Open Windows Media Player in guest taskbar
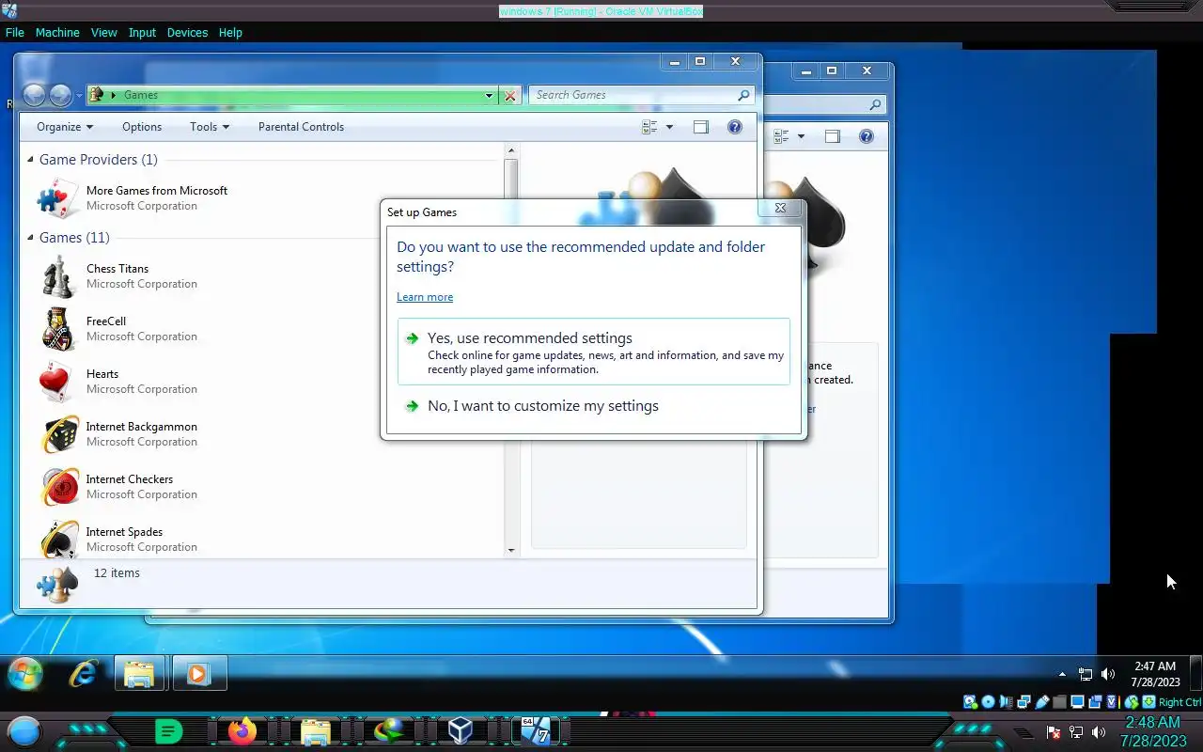This screenshot has height=752, width=1203. pos(197,674)
